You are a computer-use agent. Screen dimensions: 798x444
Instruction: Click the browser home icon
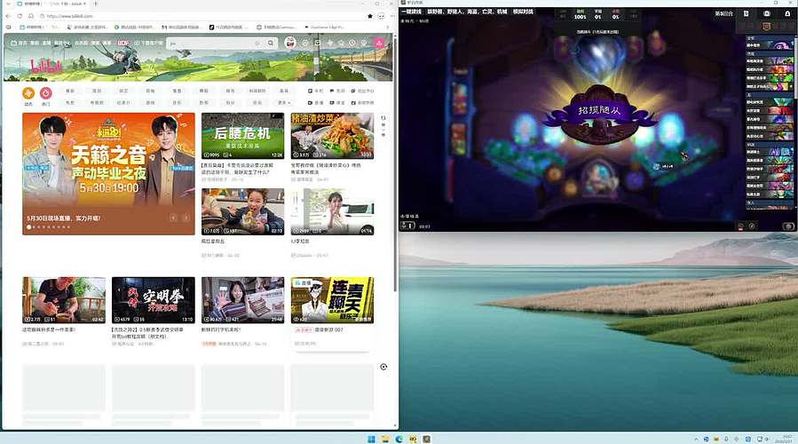(x=30, y=16)
